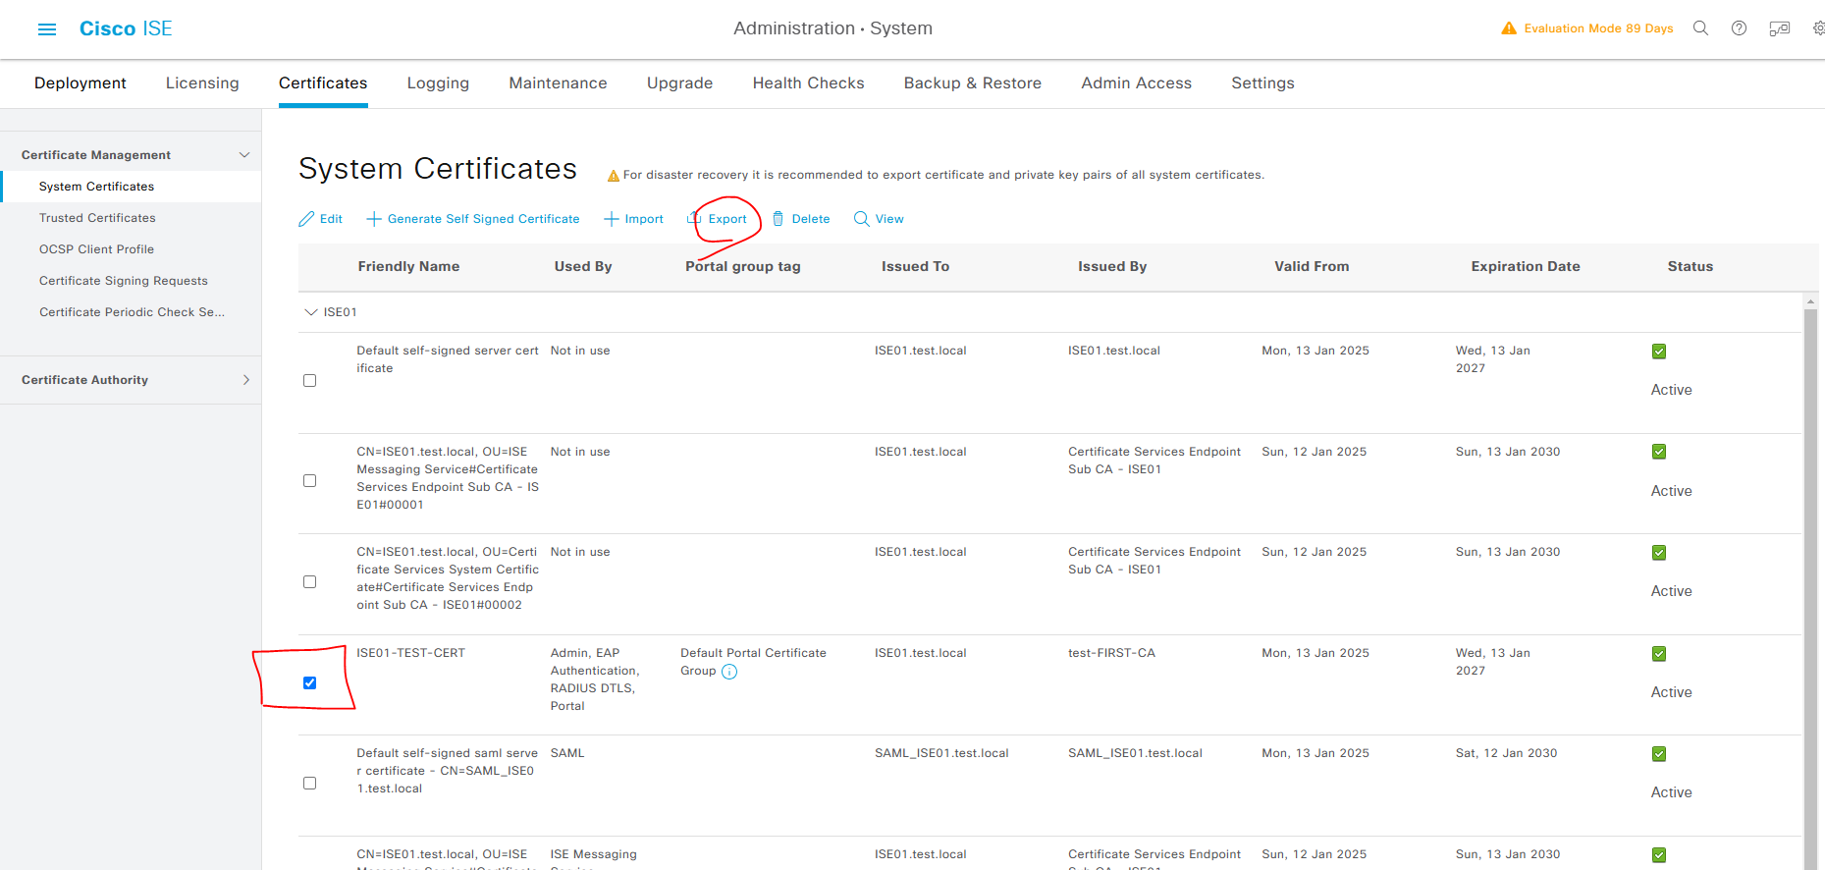
Task: Click the search magnifier icon in header
Action: point(1700,28)
